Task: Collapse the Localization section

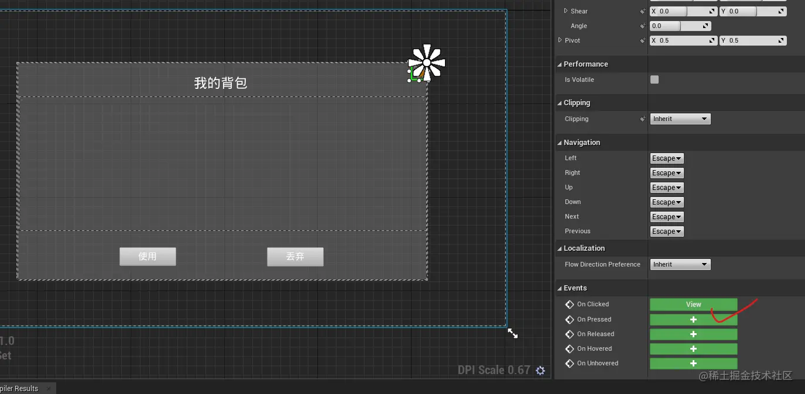Action: coord(559,248)
